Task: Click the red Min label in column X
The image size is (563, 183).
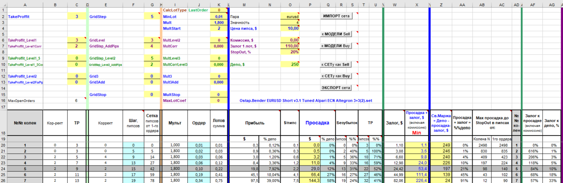Action: [x=416, y=133]
